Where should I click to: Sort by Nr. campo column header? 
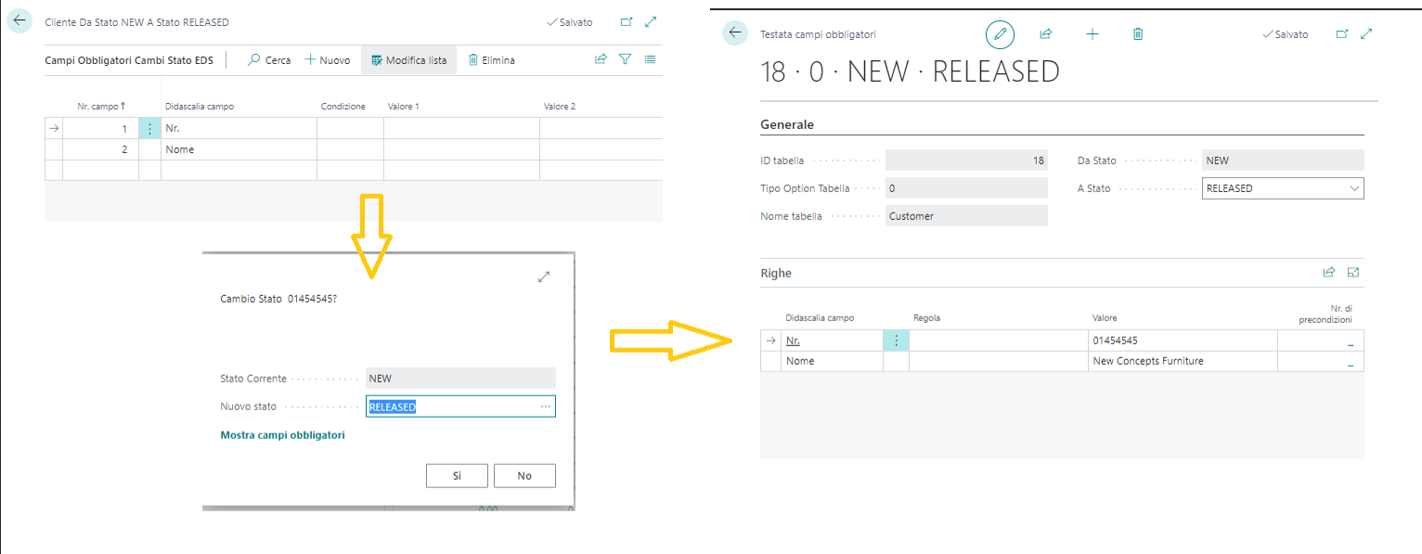[x=100, y=107]
